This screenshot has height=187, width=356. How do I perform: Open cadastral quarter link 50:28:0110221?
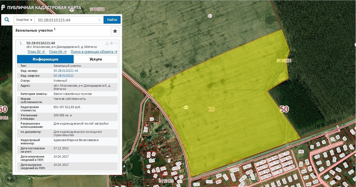(63, 76)
